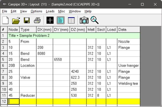Viewport: 162px width, 107px height.
Task: Click the Reducer type cell for node 45
Action: [28, 95]
